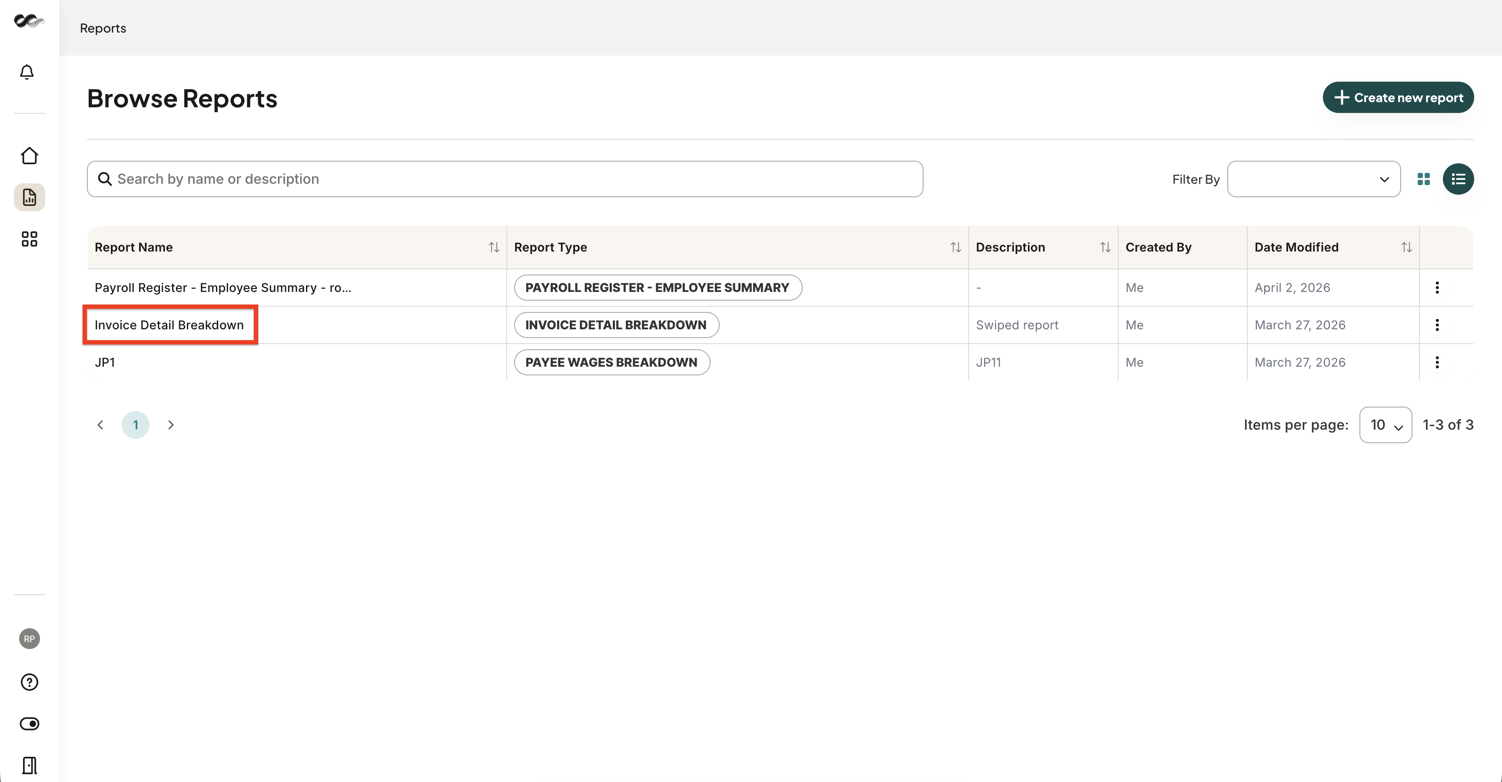
Task: Sort by Report Type column
Action: (x=955, y=247)
